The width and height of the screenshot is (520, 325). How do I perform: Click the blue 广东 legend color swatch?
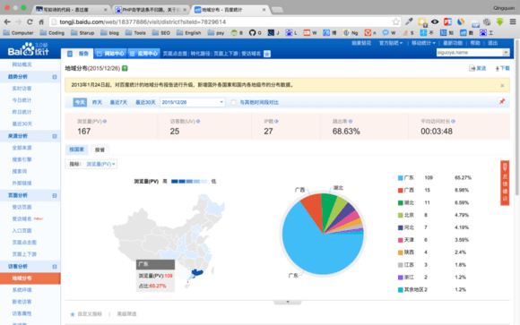click(400, 178)
